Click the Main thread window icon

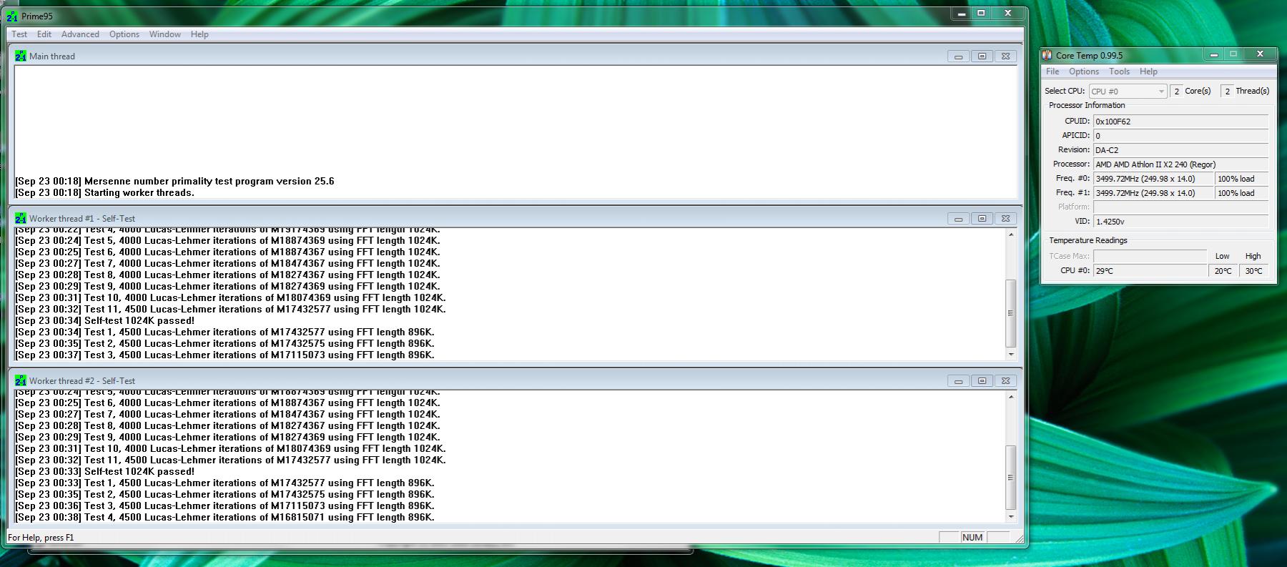[21, 56]
